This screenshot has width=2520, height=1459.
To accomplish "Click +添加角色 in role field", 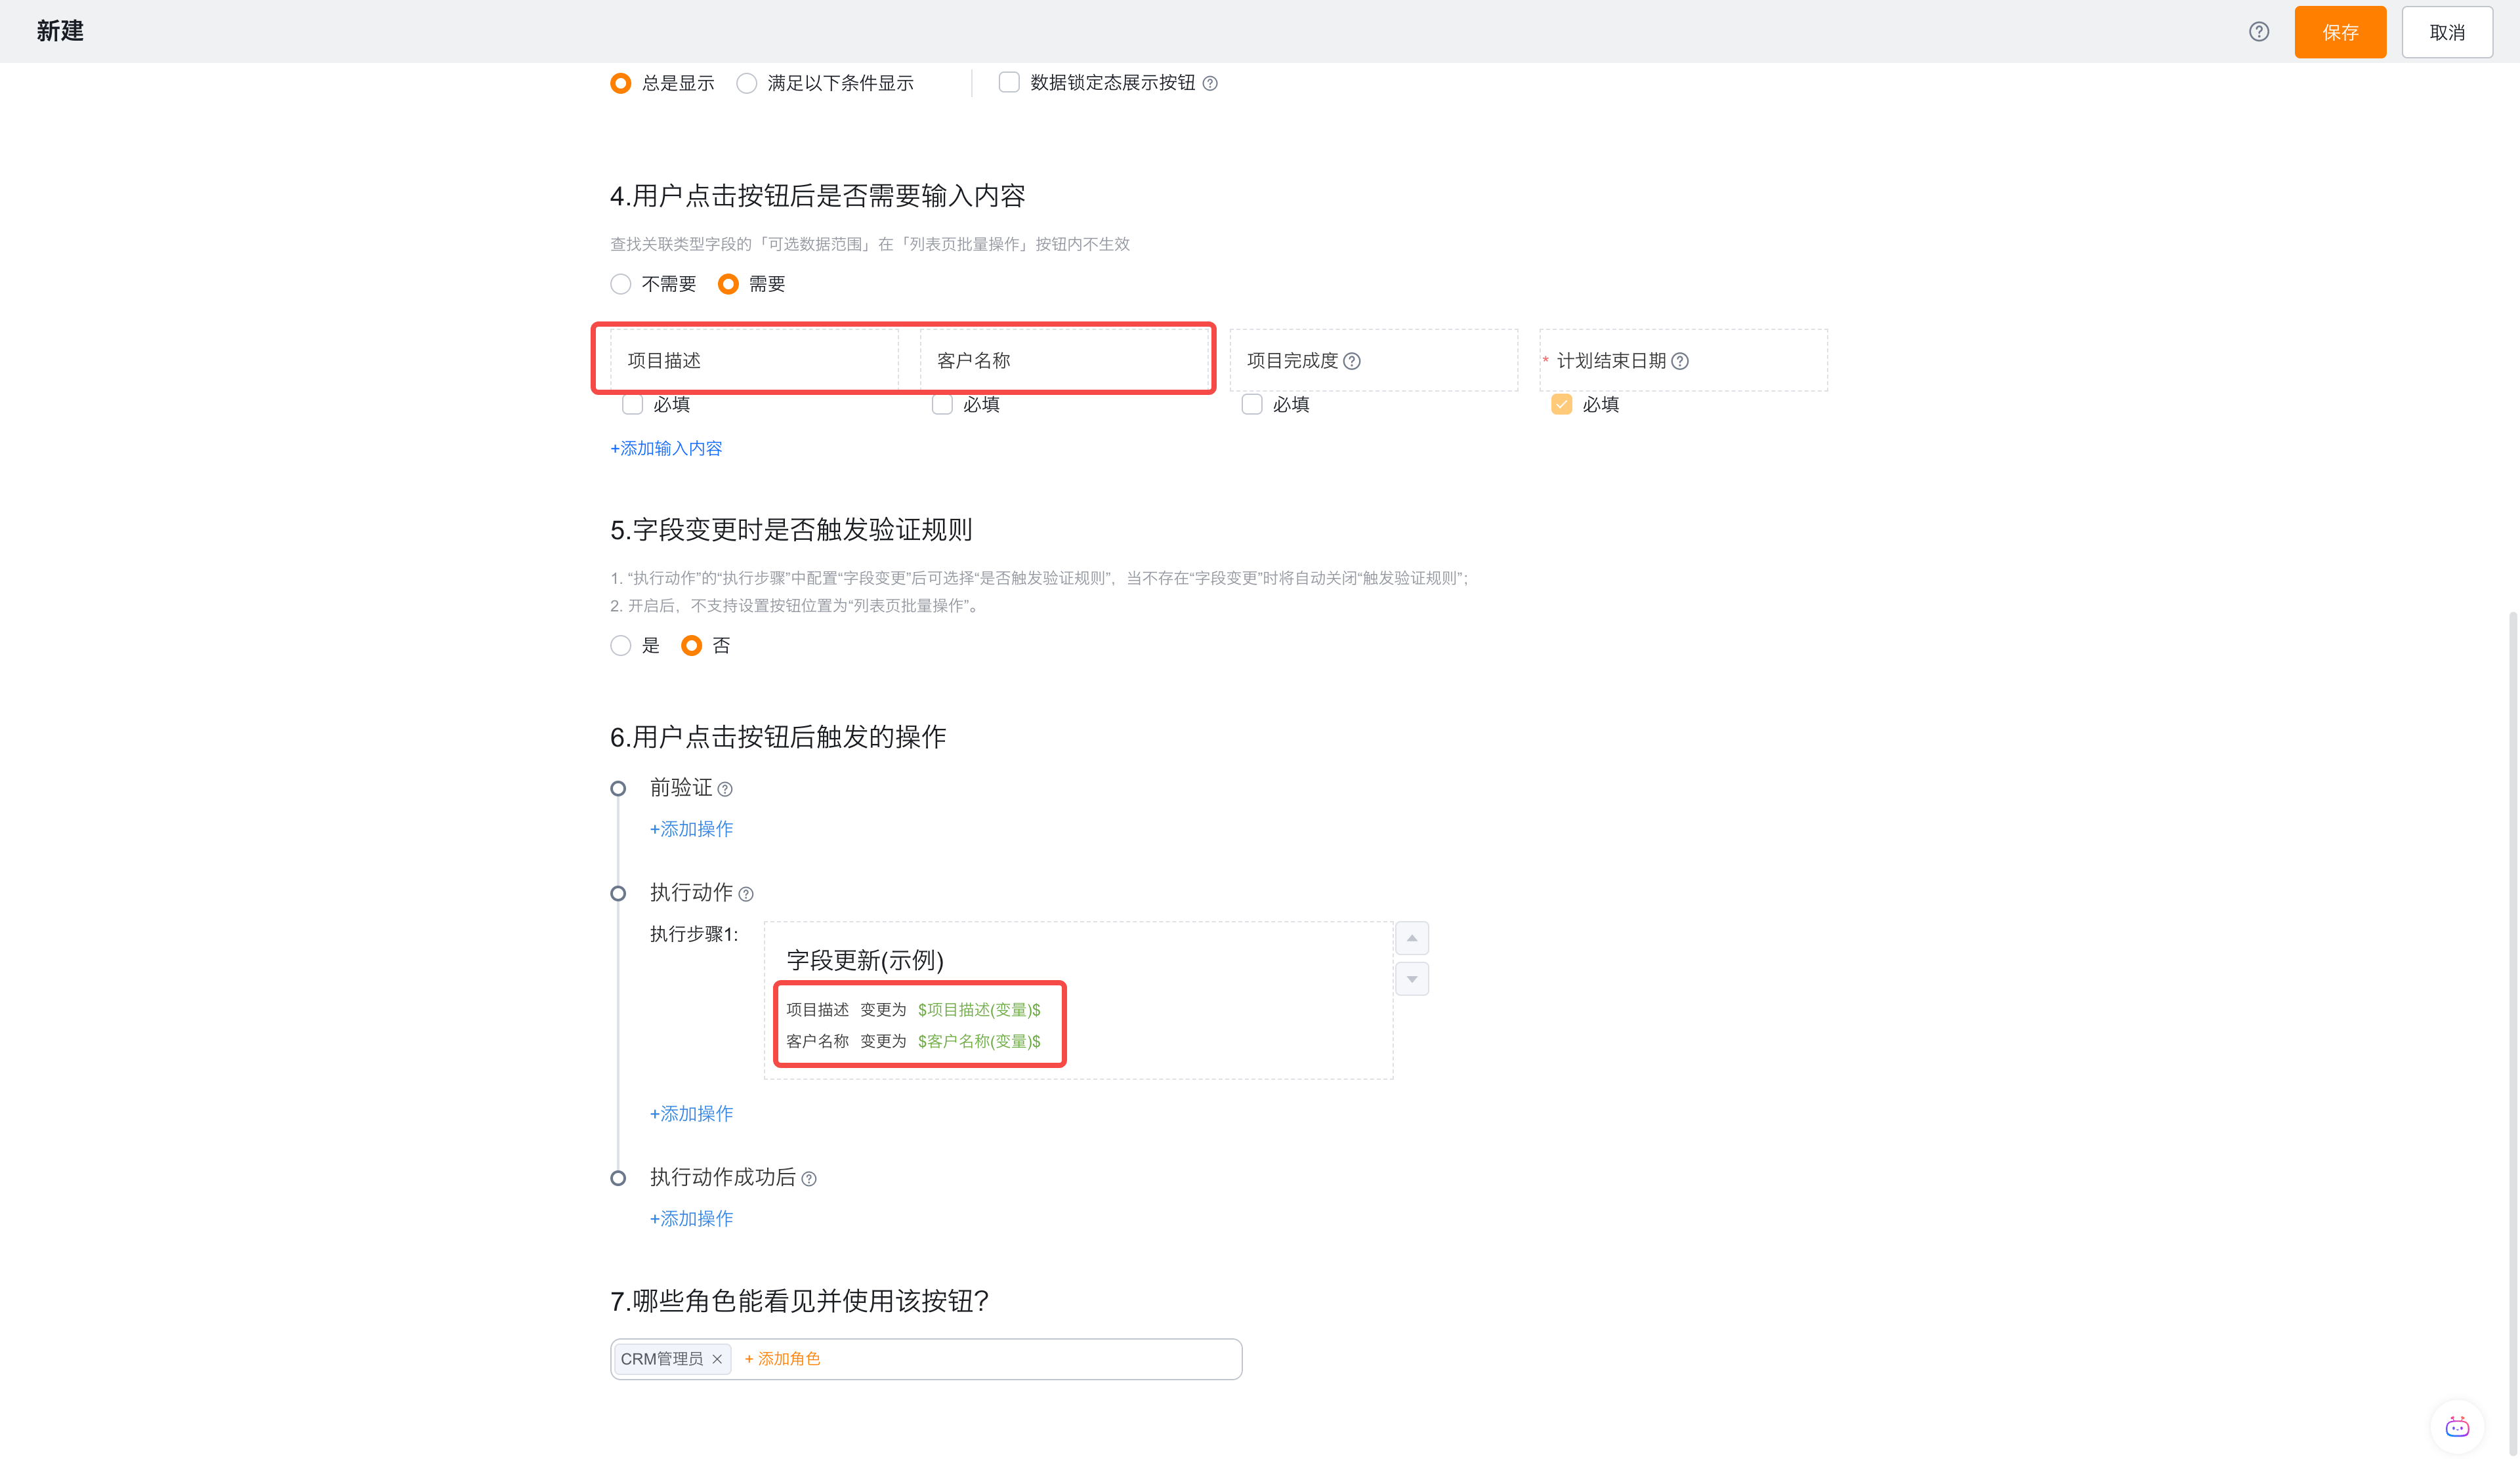I will pyautogui.click(x=782, y=1359).
